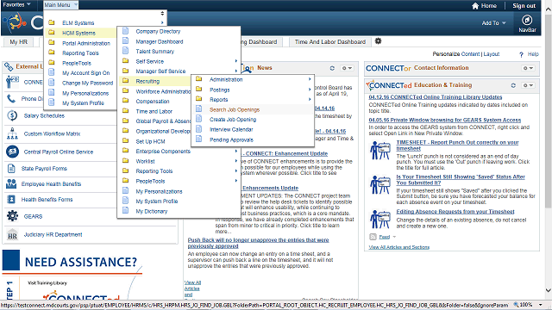This screenshot has height=310, width=552.
Task: Open ELM Systems folder
Action: [78, 23]
